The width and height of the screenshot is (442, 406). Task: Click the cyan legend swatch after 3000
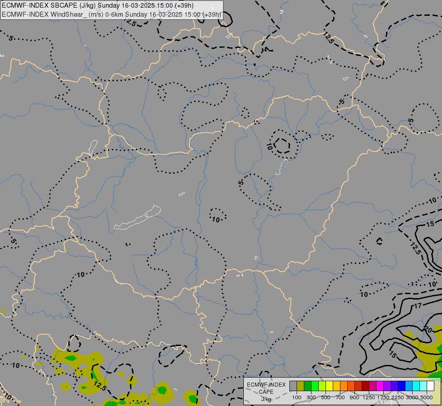(416, 386)
